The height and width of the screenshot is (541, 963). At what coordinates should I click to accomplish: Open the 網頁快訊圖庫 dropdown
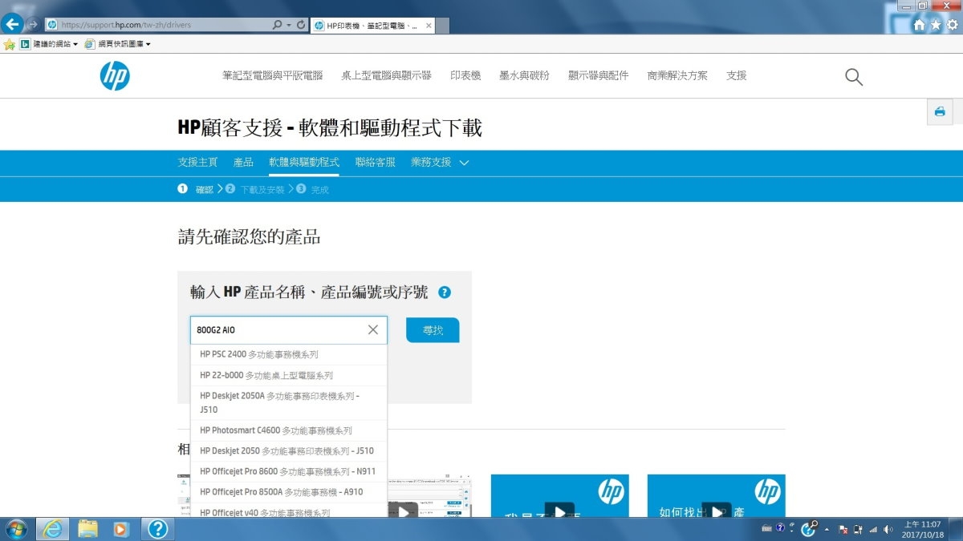point(117,44)
